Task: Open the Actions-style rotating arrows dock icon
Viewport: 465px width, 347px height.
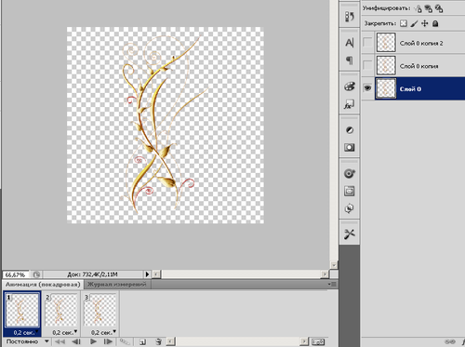Action: click(350, 208)
